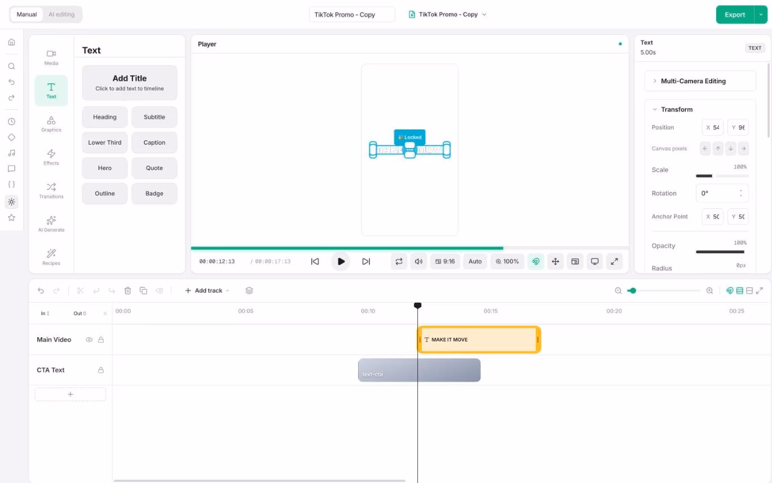The image size is (772, 483).
Task: Open the Effects panel
Action: click(x=51, y=157)
